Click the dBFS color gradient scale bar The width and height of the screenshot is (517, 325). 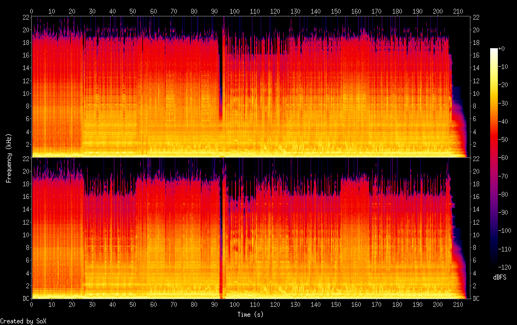tap(494, 159)
